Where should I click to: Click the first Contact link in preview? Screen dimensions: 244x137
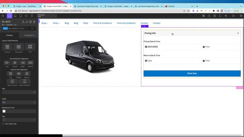click(144, 23)
